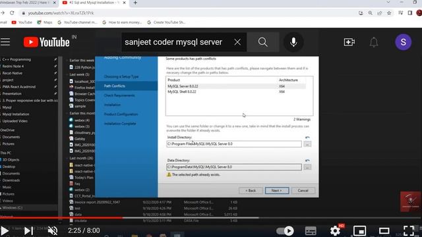The height and width of the screenshot is (237, 422).
Task: Open video settings gear
Action: (336, 230)
